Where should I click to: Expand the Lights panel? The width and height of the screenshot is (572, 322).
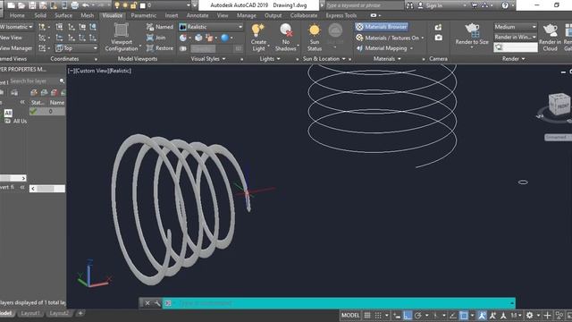pyautogui.click(x=270, y=59)
